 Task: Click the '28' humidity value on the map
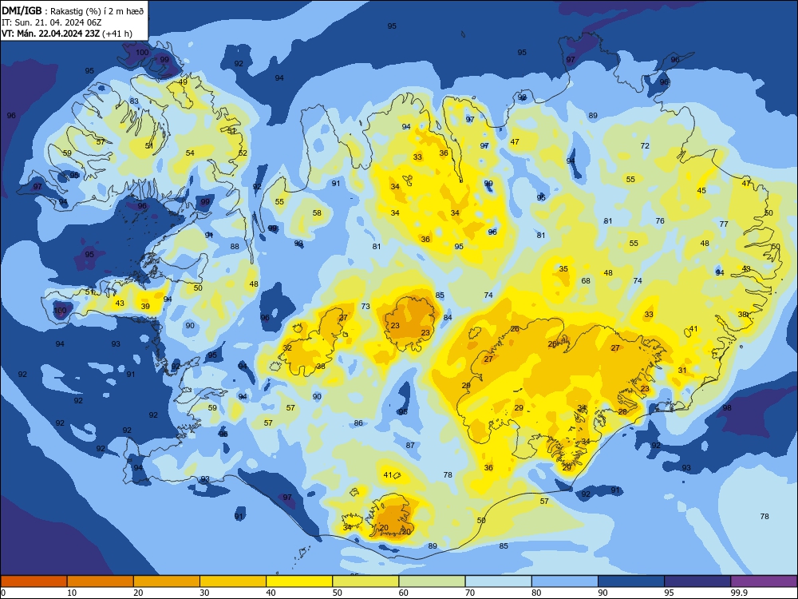tap(622, 411)
